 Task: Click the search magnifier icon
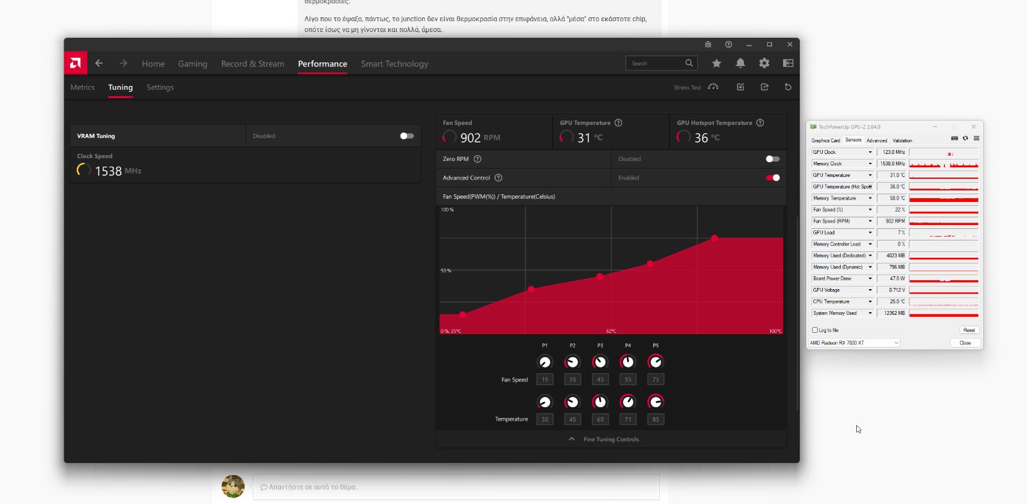tap(689, 63)
